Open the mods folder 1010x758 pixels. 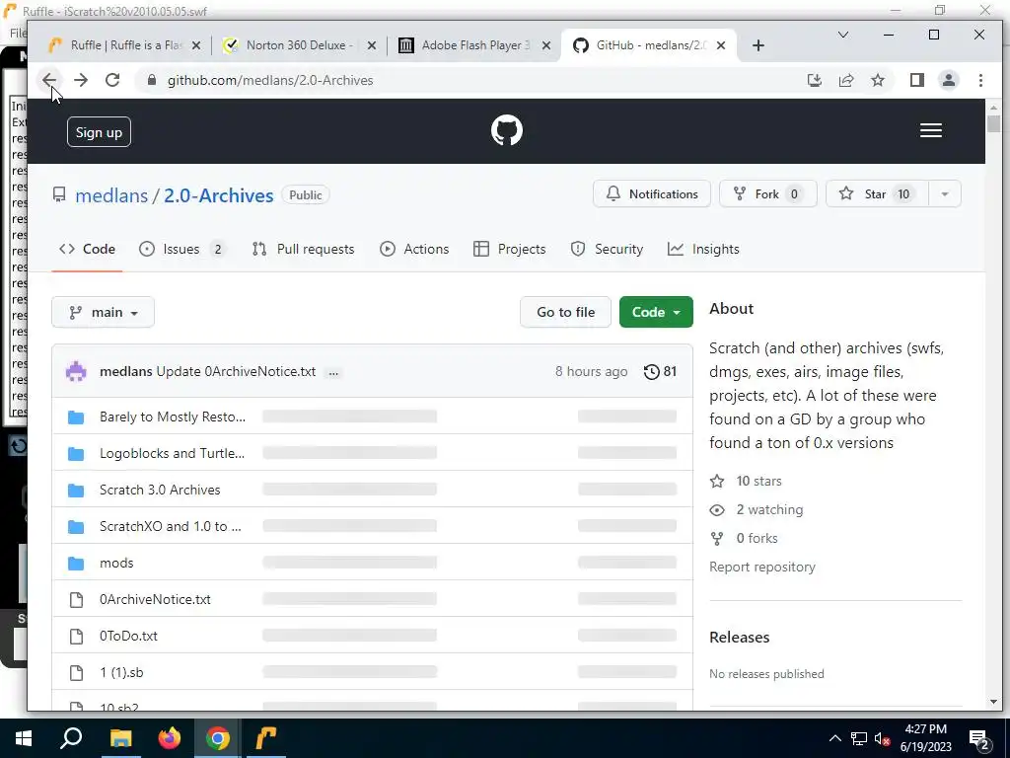pos(116,563)
